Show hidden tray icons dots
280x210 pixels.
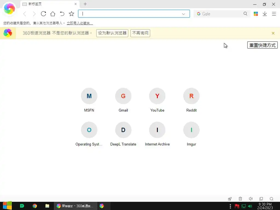click(230, 206)
